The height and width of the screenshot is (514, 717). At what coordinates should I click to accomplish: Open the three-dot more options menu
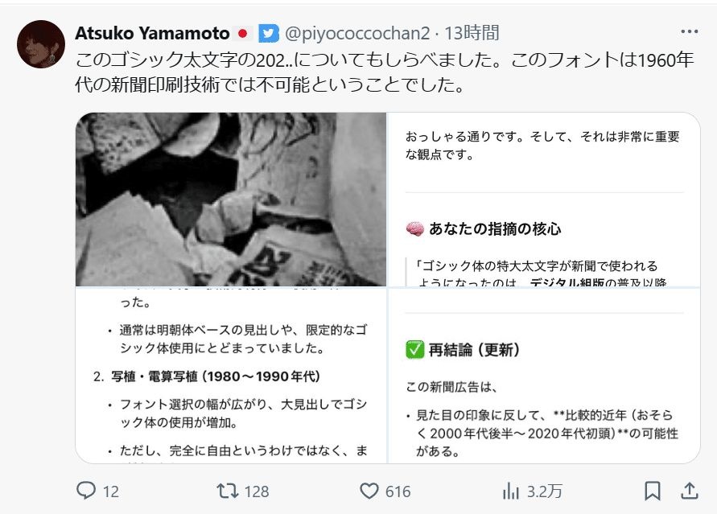tap(689, 31)
